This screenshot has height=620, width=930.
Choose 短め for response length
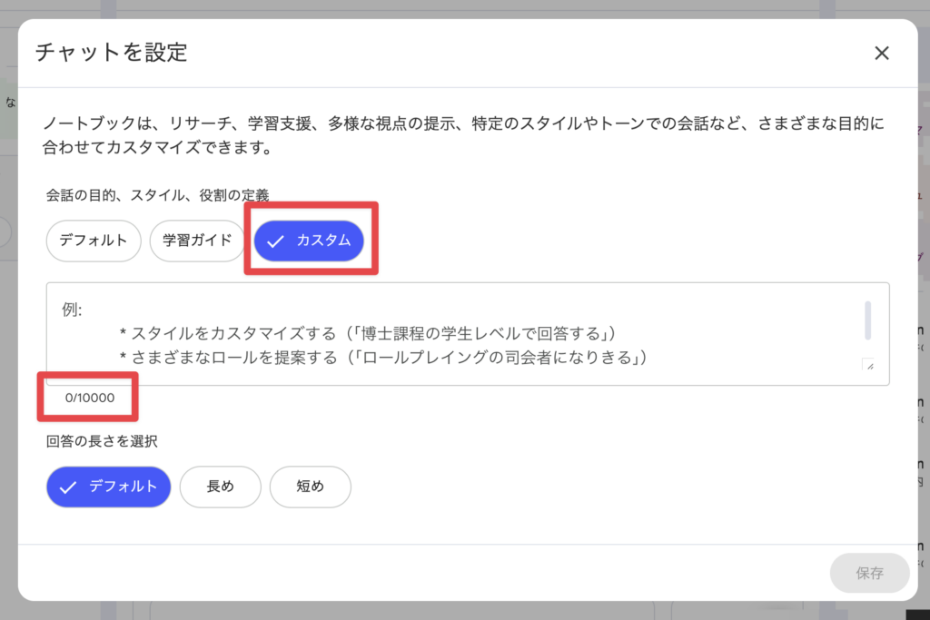tap(310, 487)
